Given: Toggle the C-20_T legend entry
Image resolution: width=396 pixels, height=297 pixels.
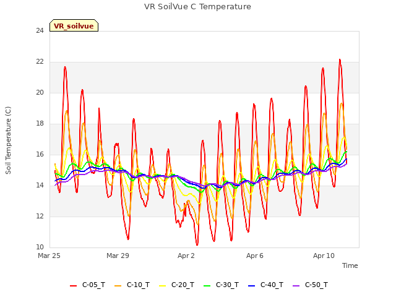Looking at the screenshot, I should 176,285.
